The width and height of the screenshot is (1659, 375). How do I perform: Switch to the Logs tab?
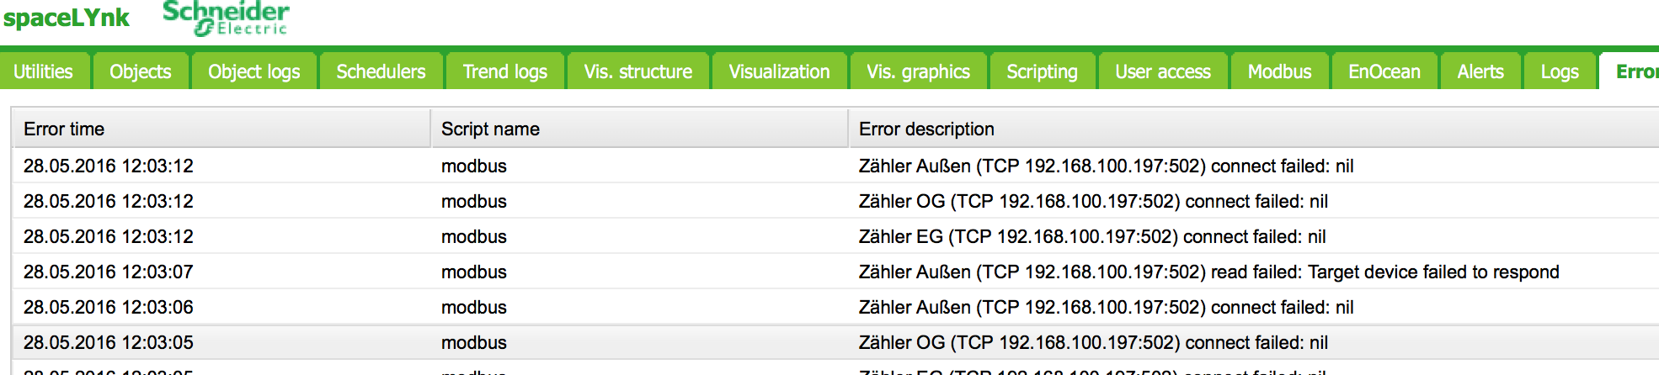(1559, 71)
